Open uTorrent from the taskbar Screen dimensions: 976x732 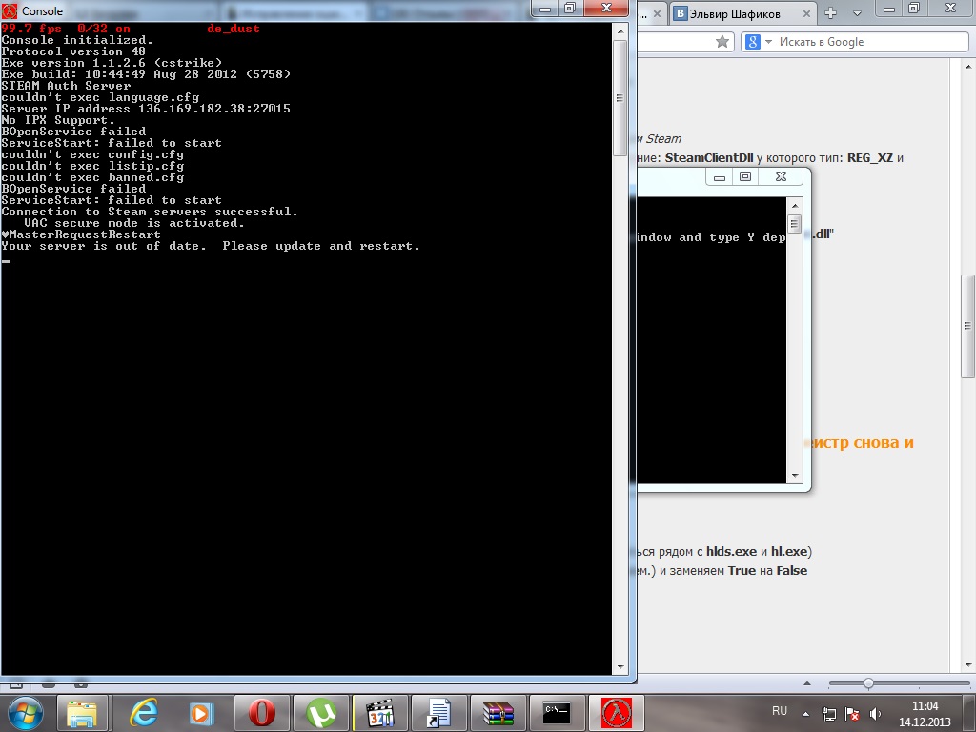point(320,713)
